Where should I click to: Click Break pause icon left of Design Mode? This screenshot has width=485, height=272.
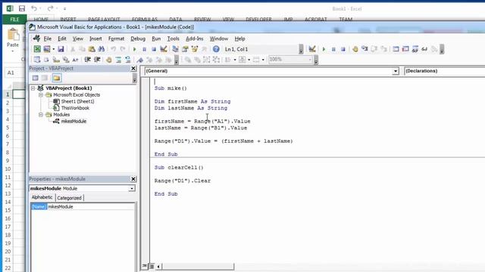(144, 49)
